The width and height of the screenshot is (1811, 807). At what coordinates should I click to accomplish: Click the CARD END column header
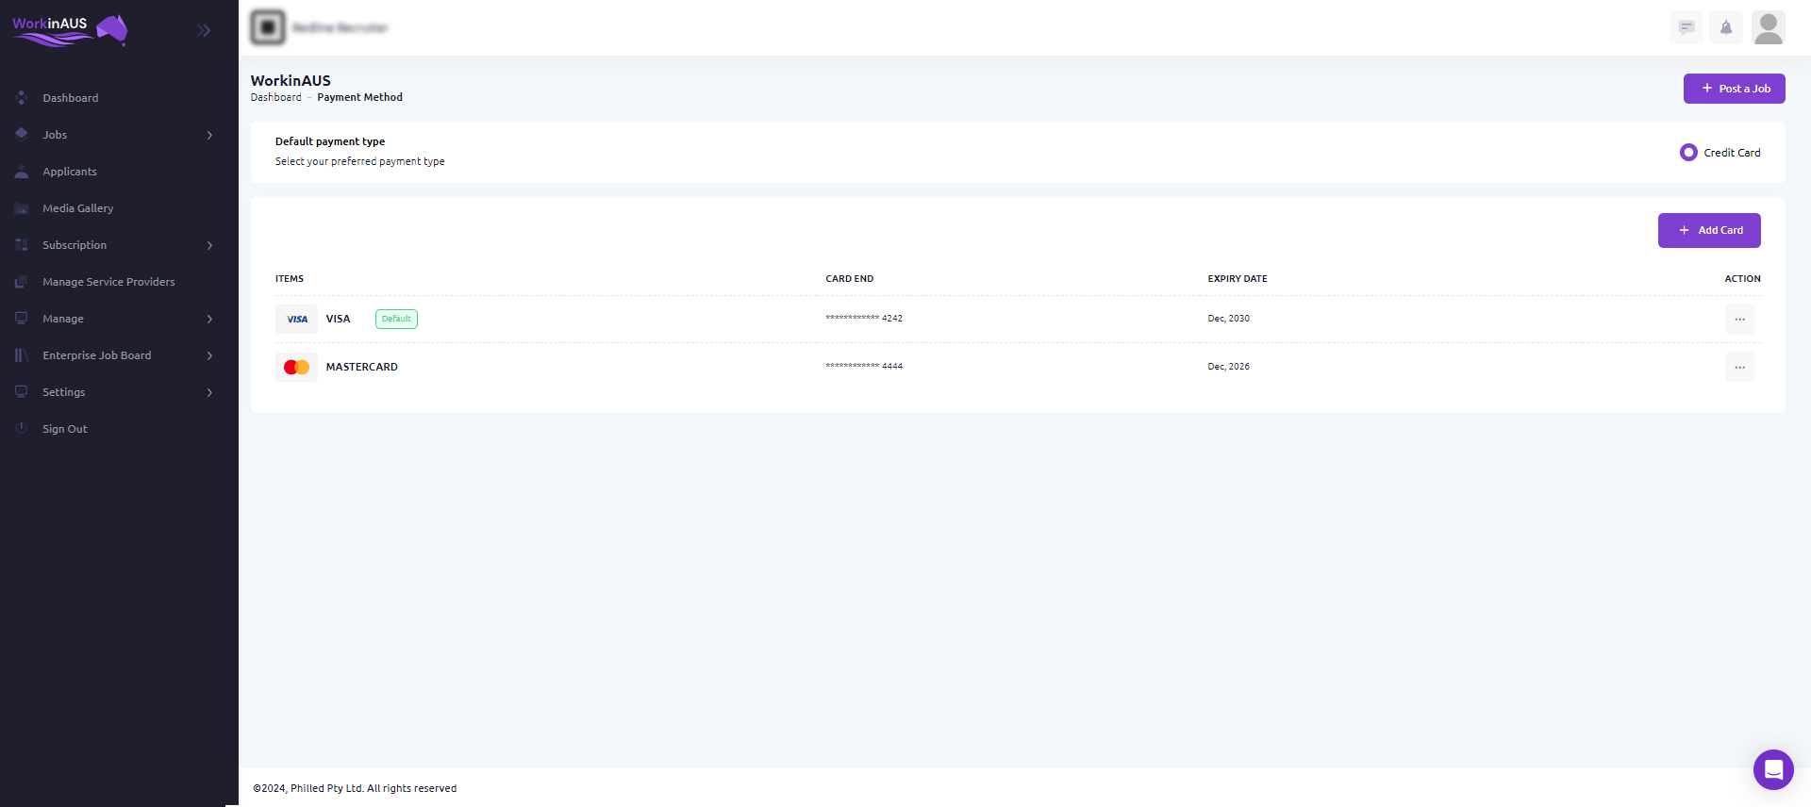pos(850,279)
